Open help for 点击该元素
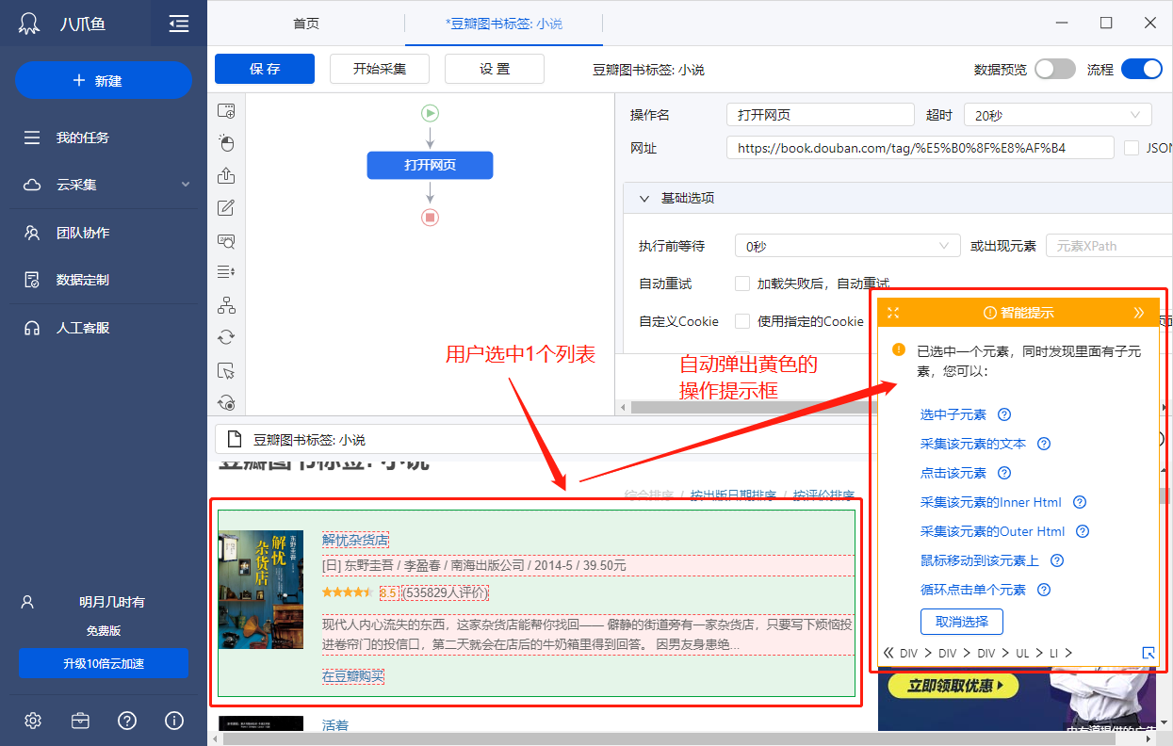 click(x=1004, y=473)
